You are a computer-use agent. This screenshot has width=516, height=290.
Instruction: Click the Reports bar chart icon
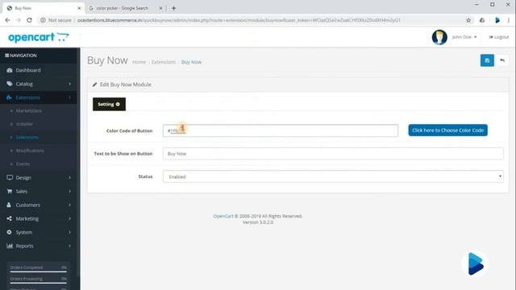pos(10,246)
